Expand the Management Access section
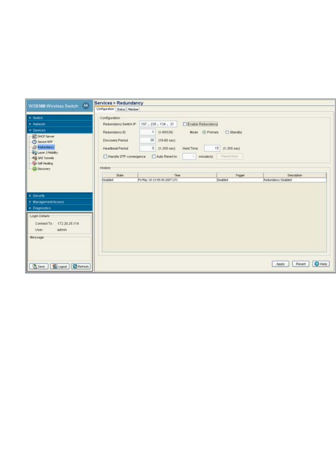 [60, 202]
